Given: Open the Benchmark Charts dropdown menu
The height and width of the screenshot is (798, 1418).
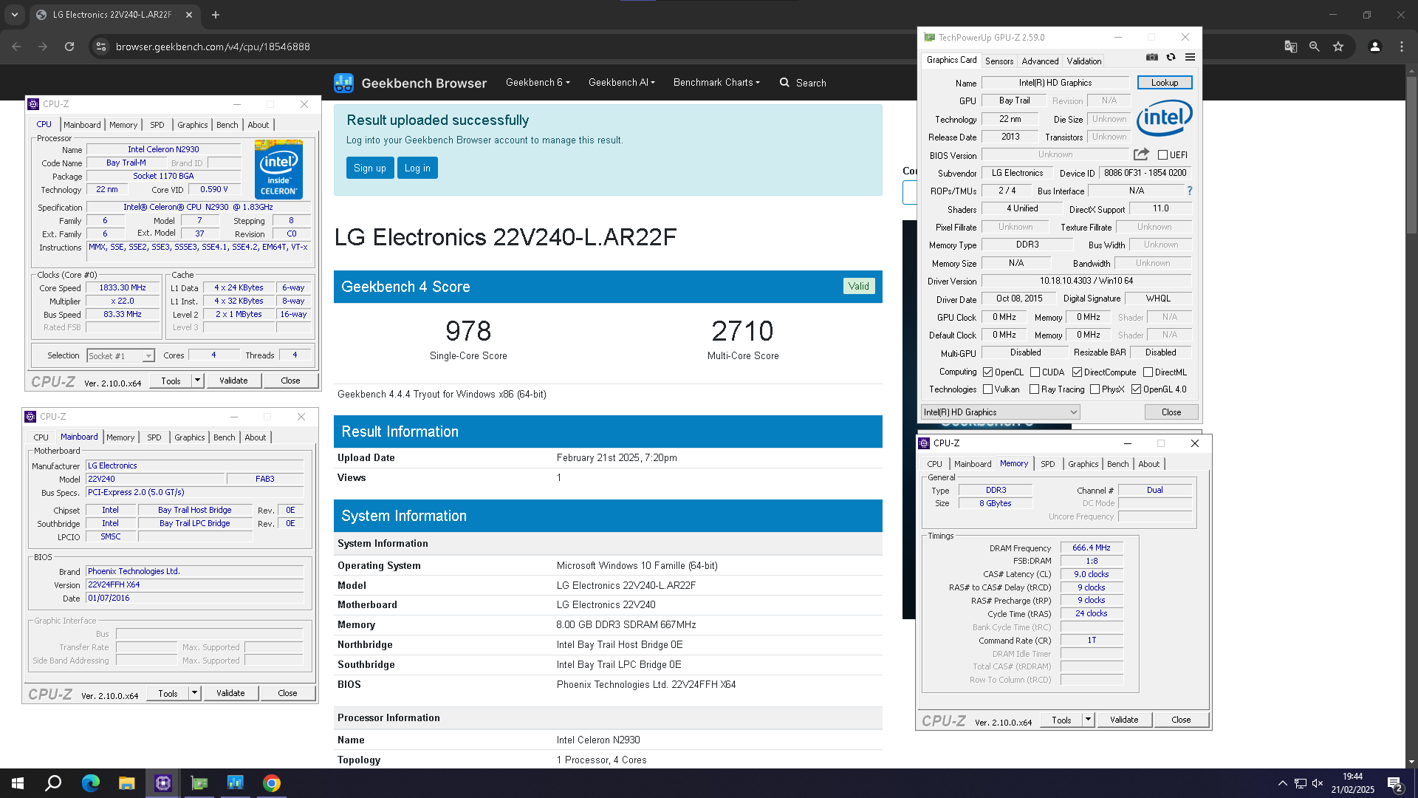Looking at the screenshot, I should (x=716, y=83).
